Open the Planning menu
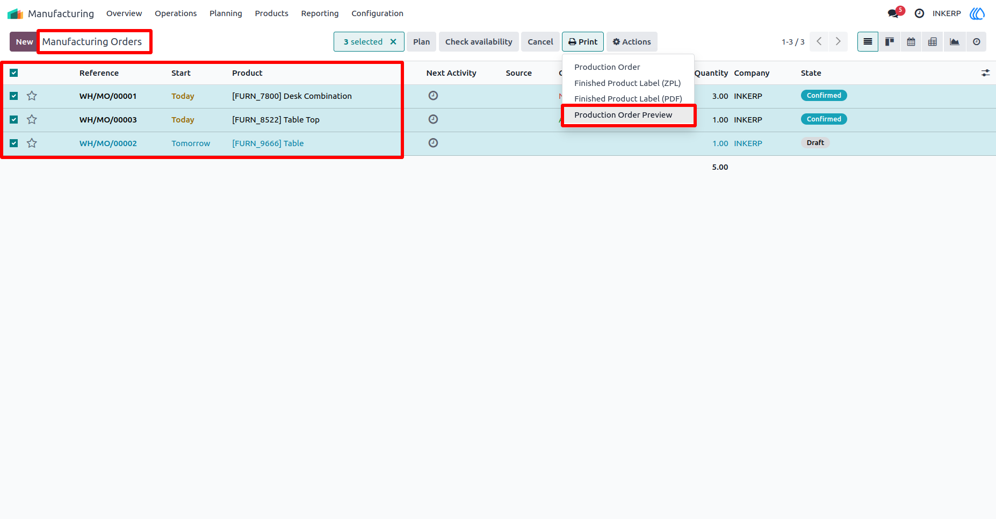Screen dimensions: 996x519 coord(226,13)
